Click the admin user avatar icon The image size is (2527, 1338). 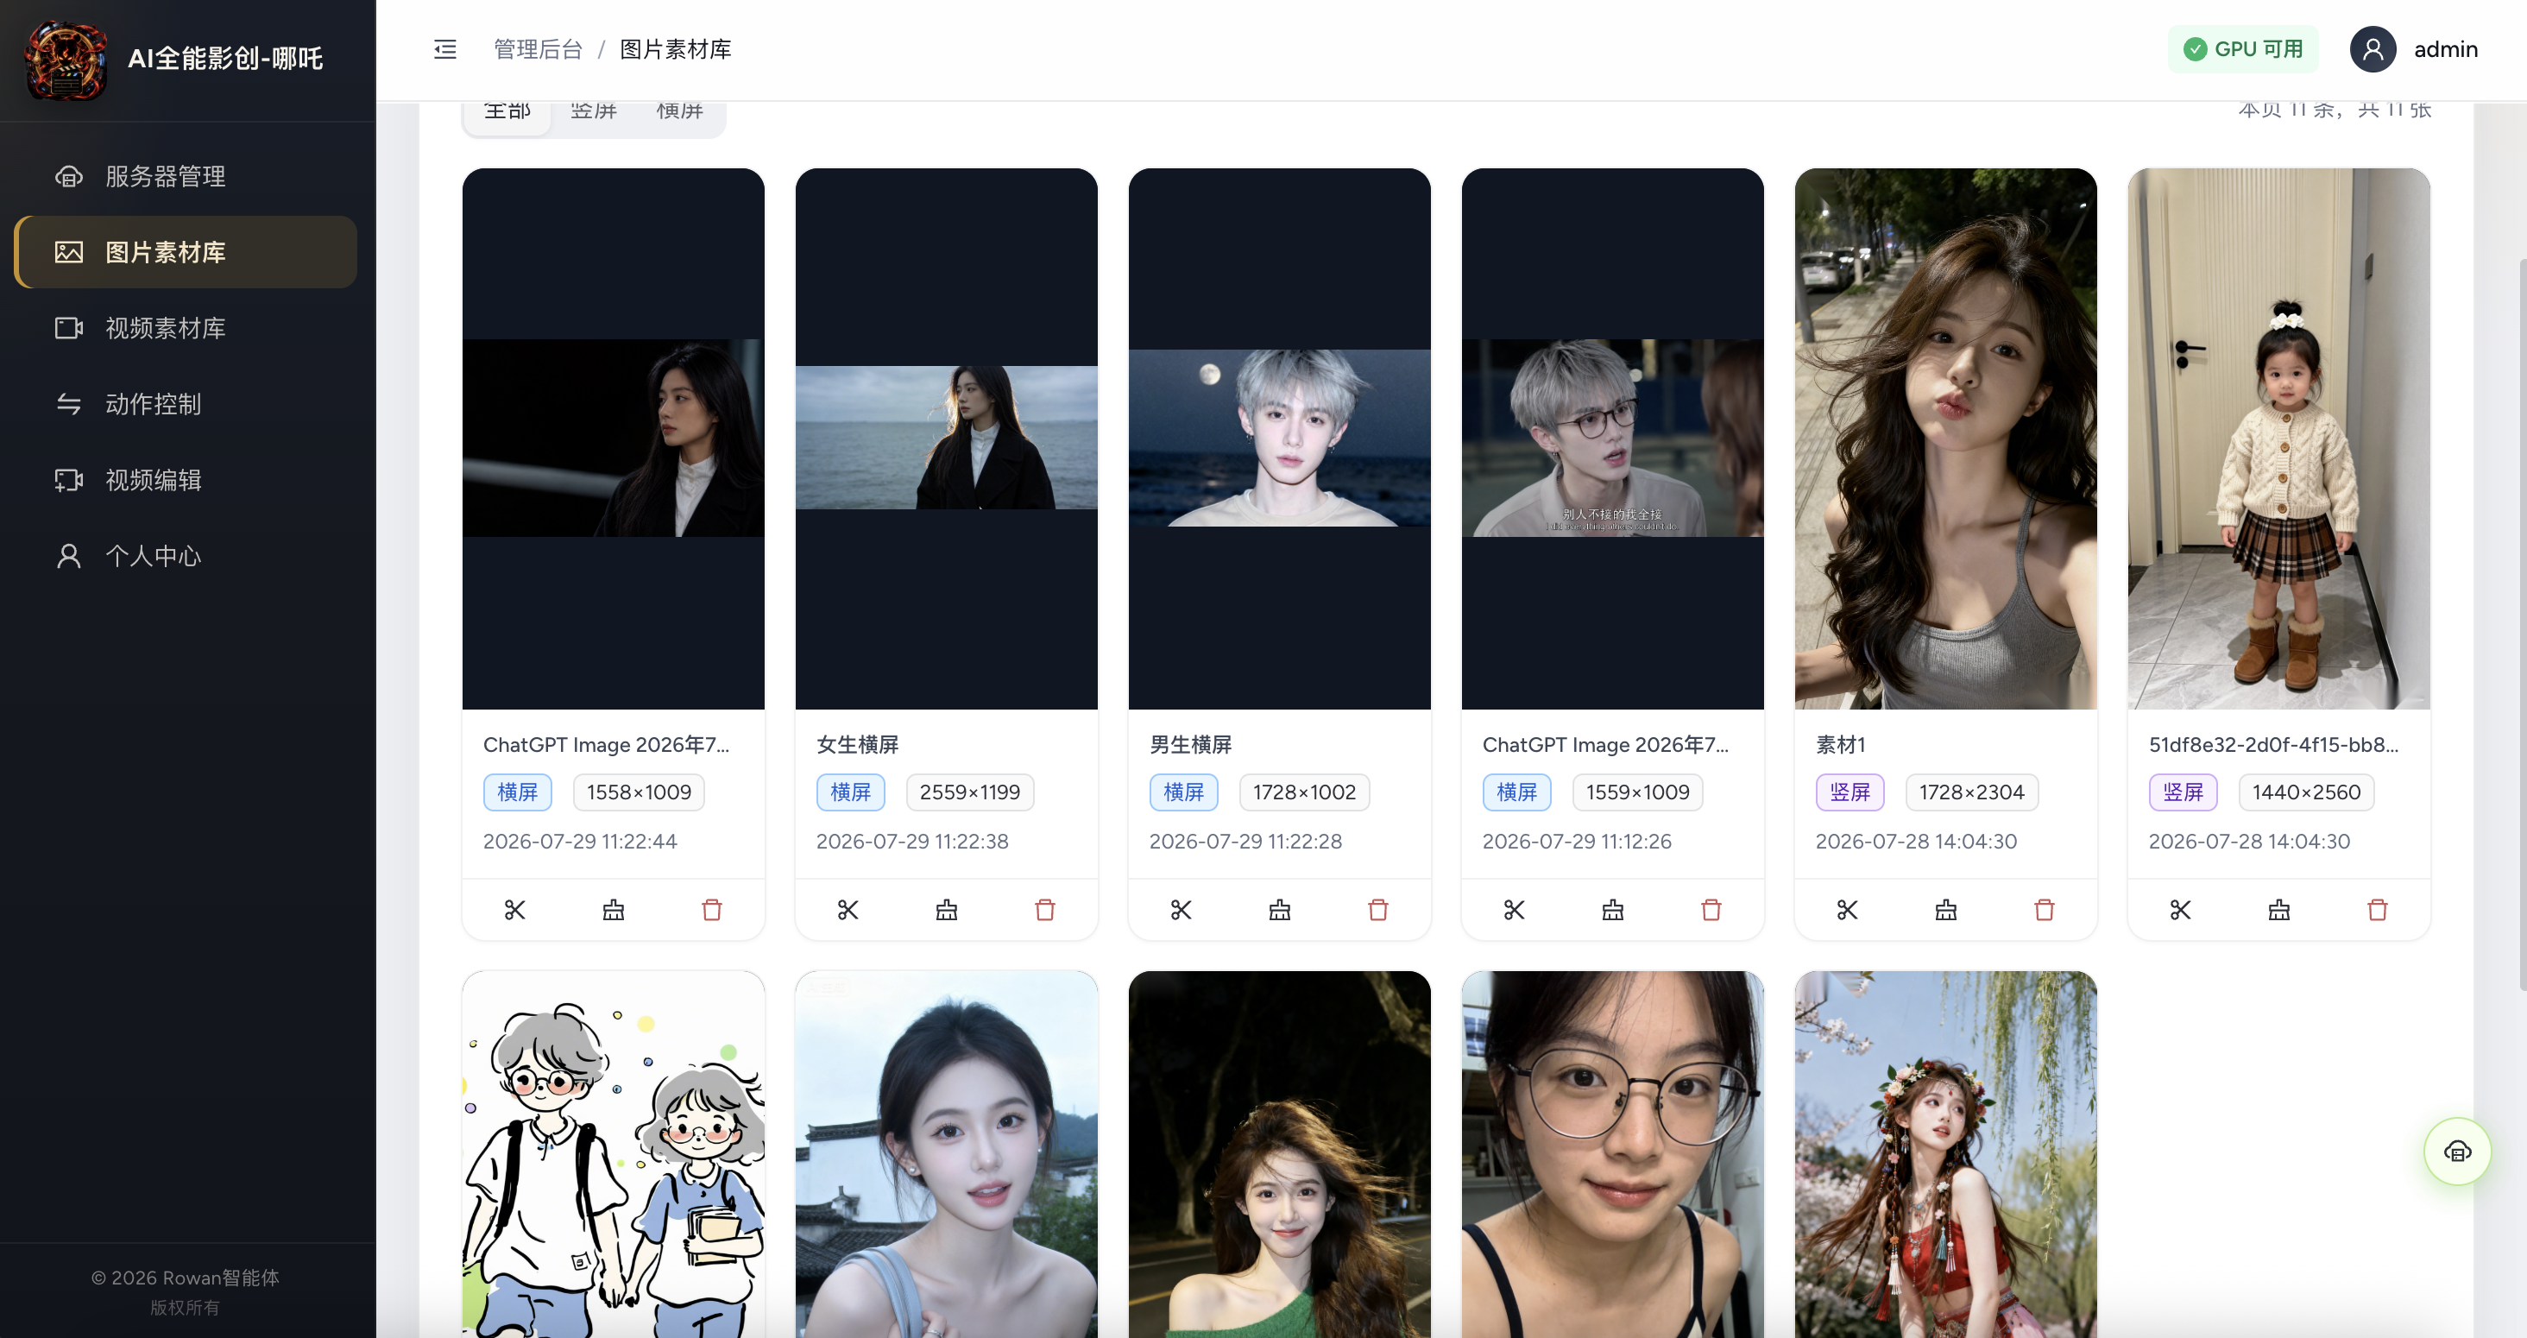click(x=2373, y=49)
